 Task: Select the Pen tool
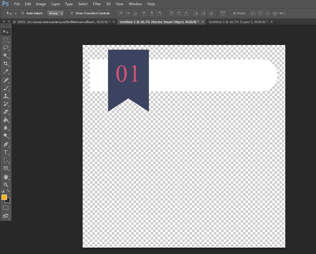pos(5,144)
